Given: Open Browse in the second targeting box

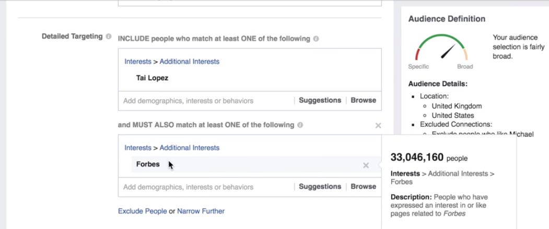Looking at the screenshot, I should point(364,187).
